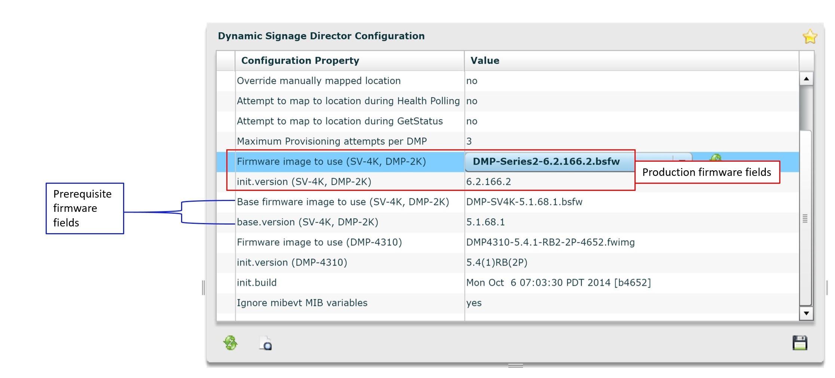Click the yes value for Ignore mibevt
Screen dimensions: 835x378
pos(474,303)
